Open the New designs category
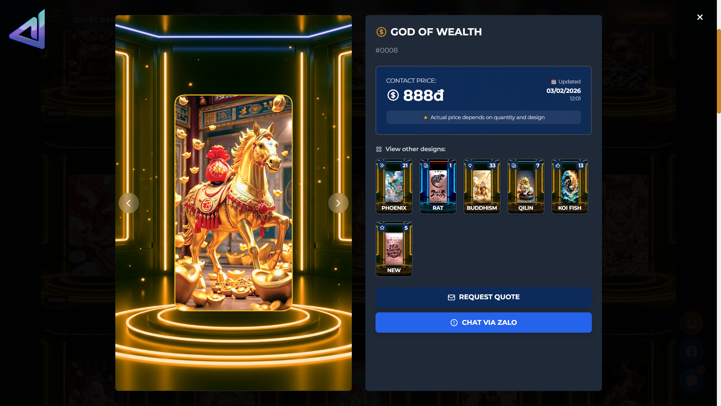Viewport: 721px width, 406px height. pyautogui.click(x=394, y=249)
